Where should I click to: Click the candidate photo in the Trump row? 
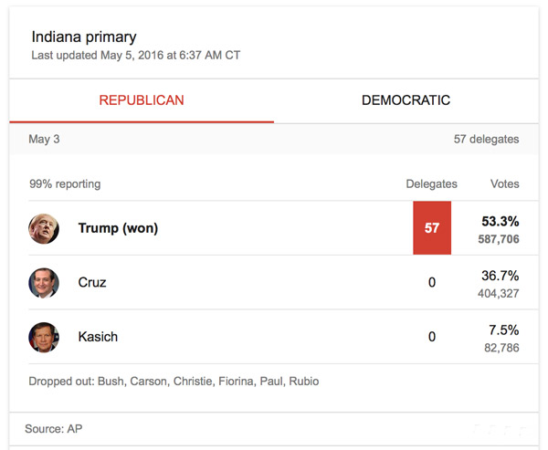[x=44, y=228]
